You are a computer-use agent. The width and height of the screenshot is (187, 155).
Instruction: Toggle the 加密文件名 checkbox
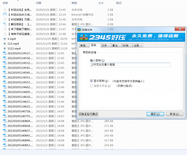pyautogui.click(x=92, y=86)
